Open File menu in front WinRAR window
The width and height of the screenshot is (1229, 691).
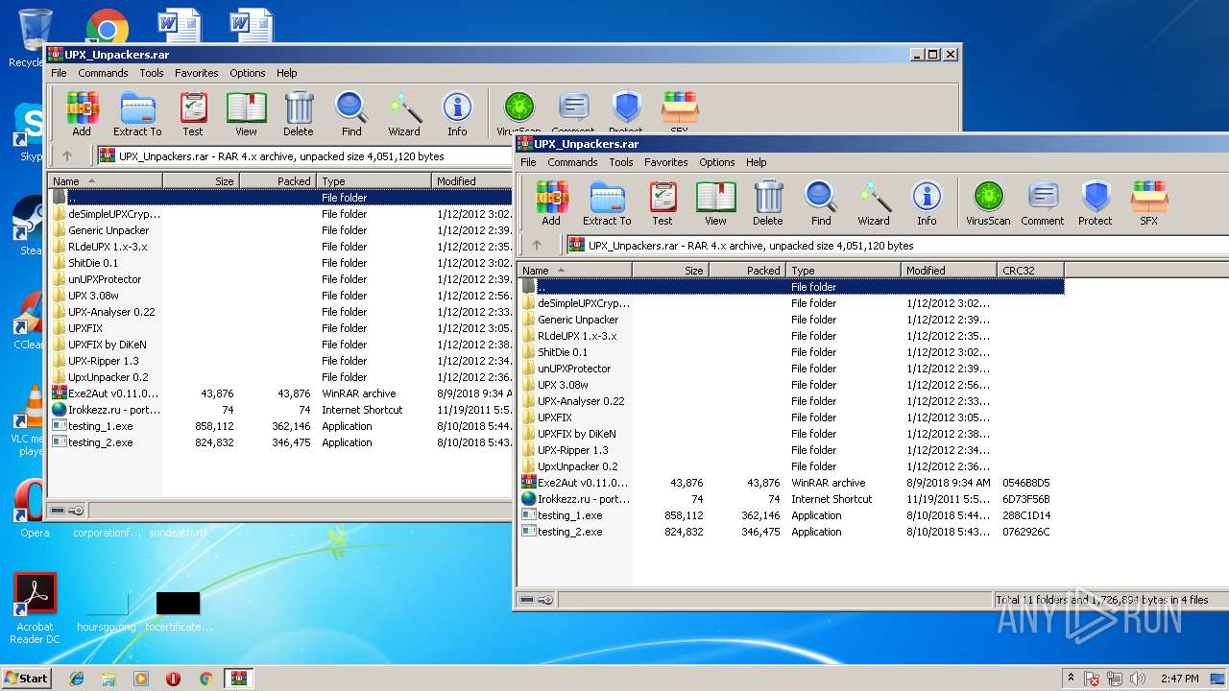click(528, 162)
